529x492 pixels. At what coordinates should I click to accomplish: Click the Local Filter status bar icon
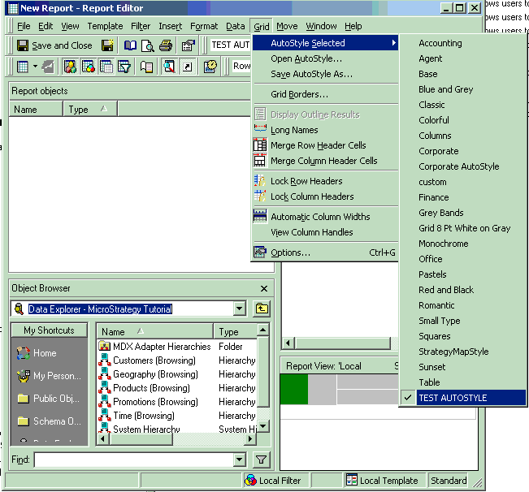pos(250,480)
